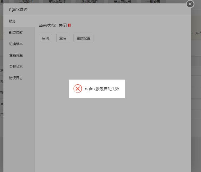Select the 服务 tab in sidebar

[x=19, y=21]
